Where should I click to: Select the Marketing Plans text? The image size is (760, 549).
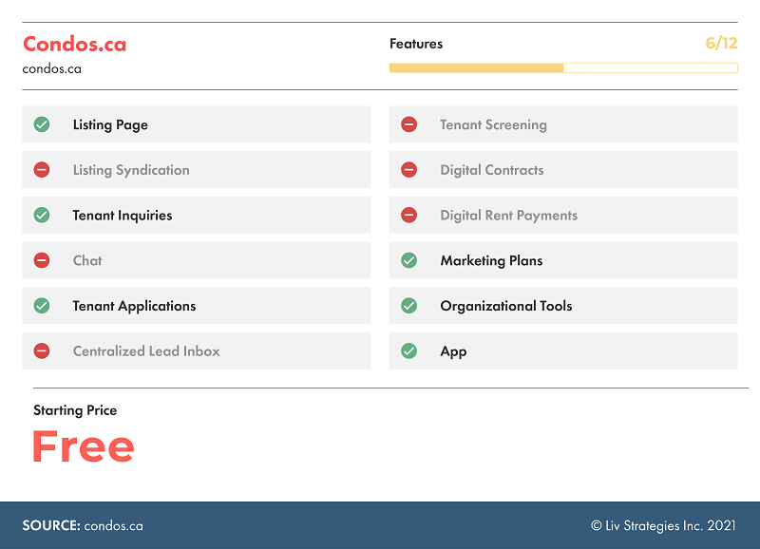point(491,260)
